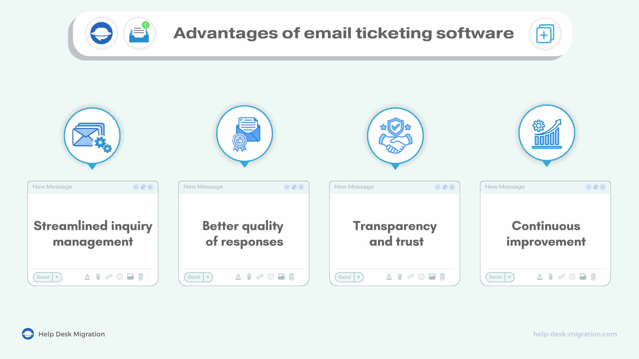Viewport: 639px width, 359px height.
Task: Click the growth chart improvement icon
Action: tap(546, 135)
